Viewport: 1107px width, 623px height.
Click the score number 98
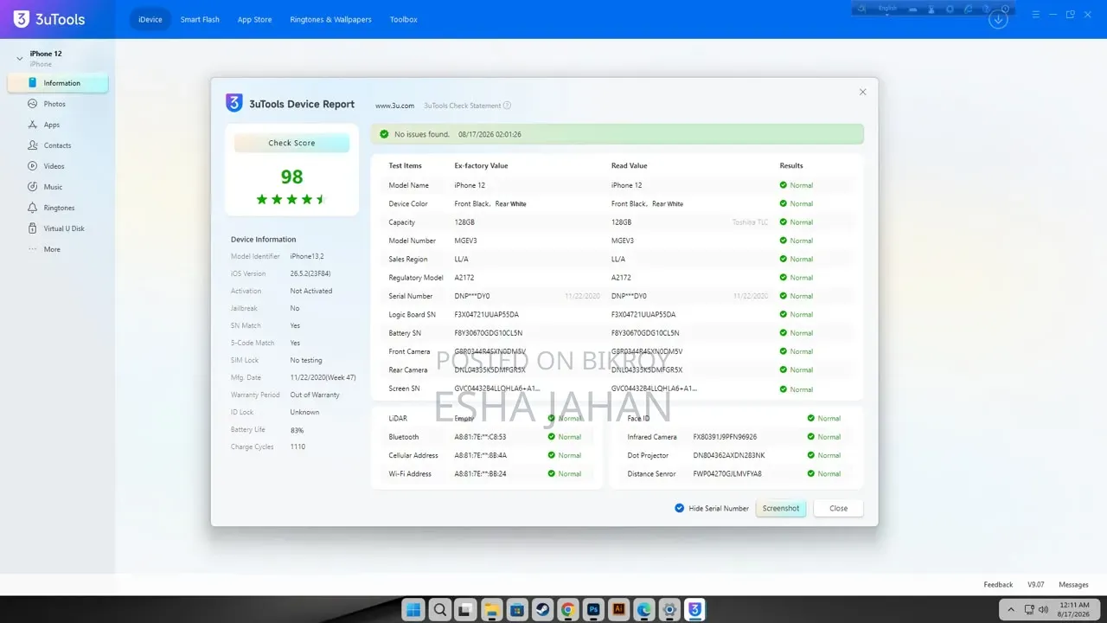[x=292, y=177]
